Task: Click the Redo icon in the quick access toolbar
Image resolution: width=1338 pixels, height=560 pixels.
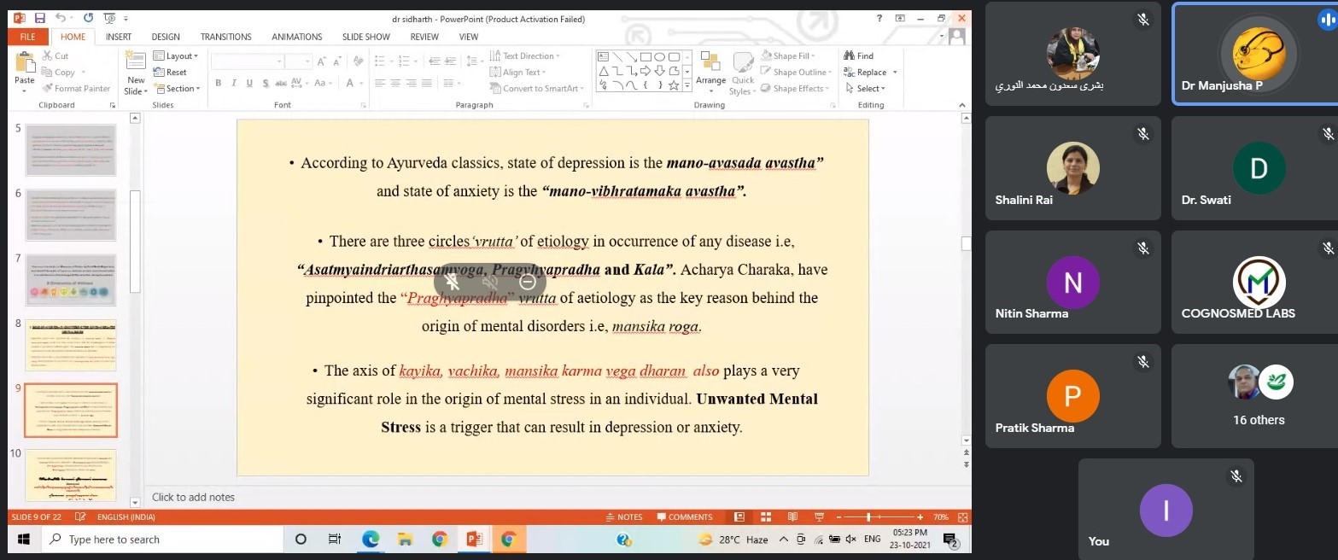Action: click(86, 17)
